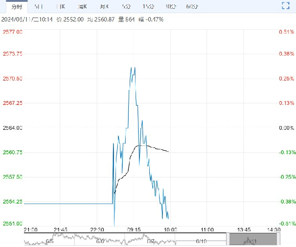Choose the 30分 interval tab
296x247 pixels.
pos(170,6)
